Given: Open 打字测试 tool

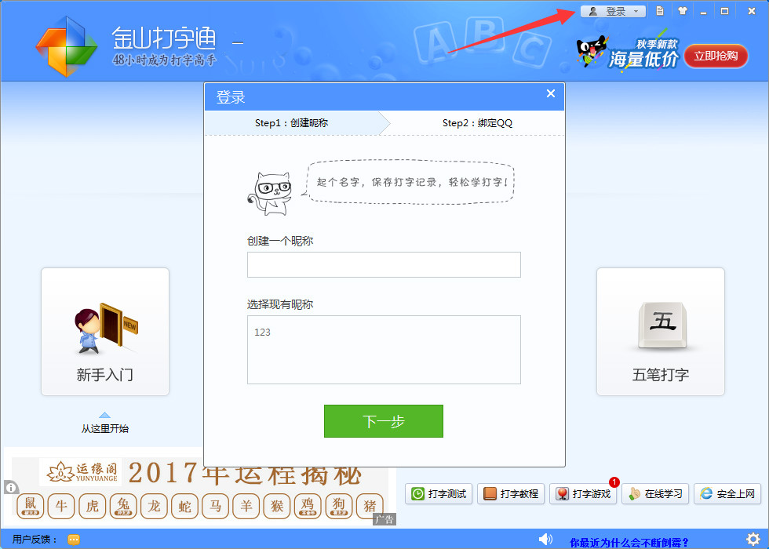Looking at the screenshot, I should tap(439, 493).
